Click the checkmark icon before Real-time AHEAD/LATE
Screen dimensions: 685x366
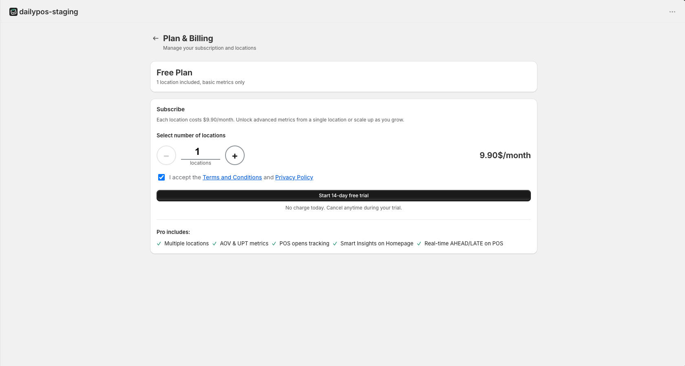[419, 244]
